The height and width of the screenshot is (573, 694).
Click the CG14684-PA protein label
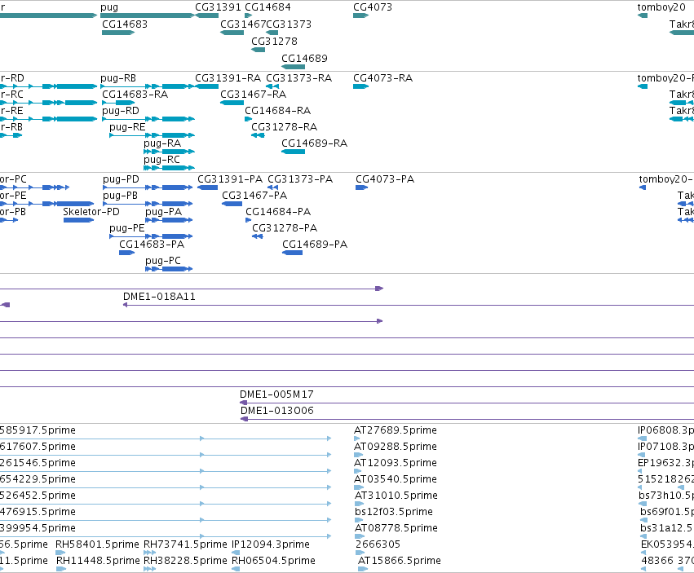(x=278, y=212)
